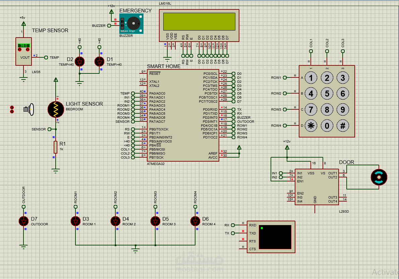Tap the 7 key on keypad
This screenshot has width=399, height=279.
[x=311, y=110]
